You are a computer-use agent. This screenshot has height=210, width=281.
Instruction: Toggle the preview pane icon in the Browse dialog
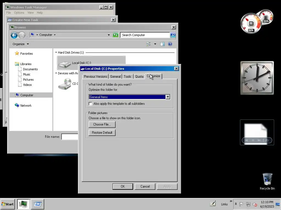click(x=162, y=44)
